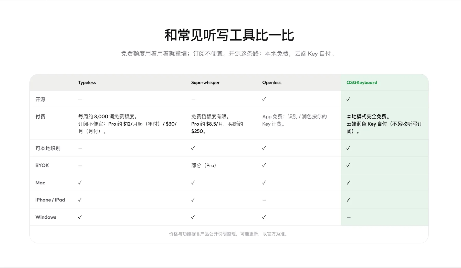
Task: Click Typeless dash in 可本地识别 row
Action: [80, 149]
